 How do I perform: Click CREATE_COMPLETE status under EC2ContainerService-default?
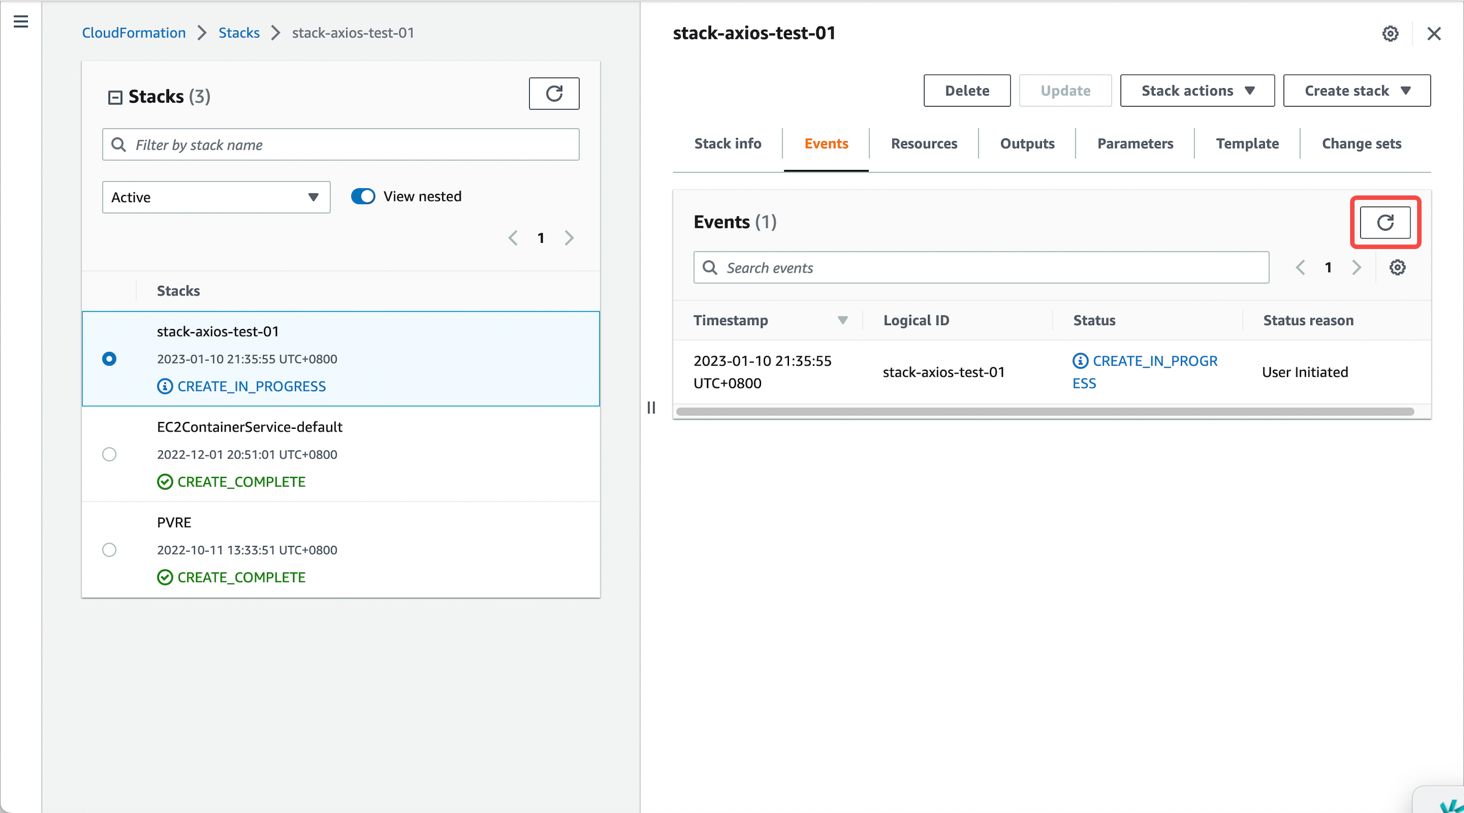[x=241, y=482]
